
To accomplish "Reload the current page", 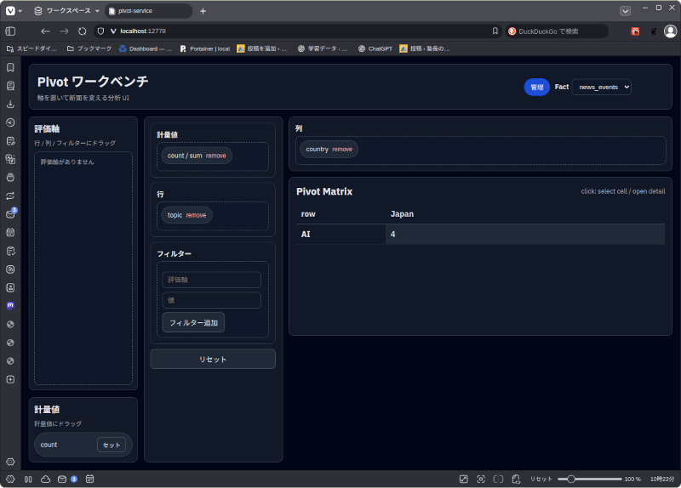I will (x=83, y=31).
